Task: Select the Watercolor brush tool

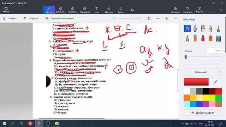Action: point(210,29)
